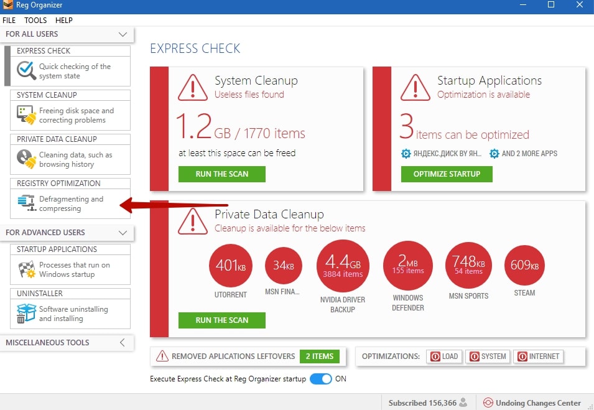Select the 2 MB Windows Defender circle

pos(407,266)
